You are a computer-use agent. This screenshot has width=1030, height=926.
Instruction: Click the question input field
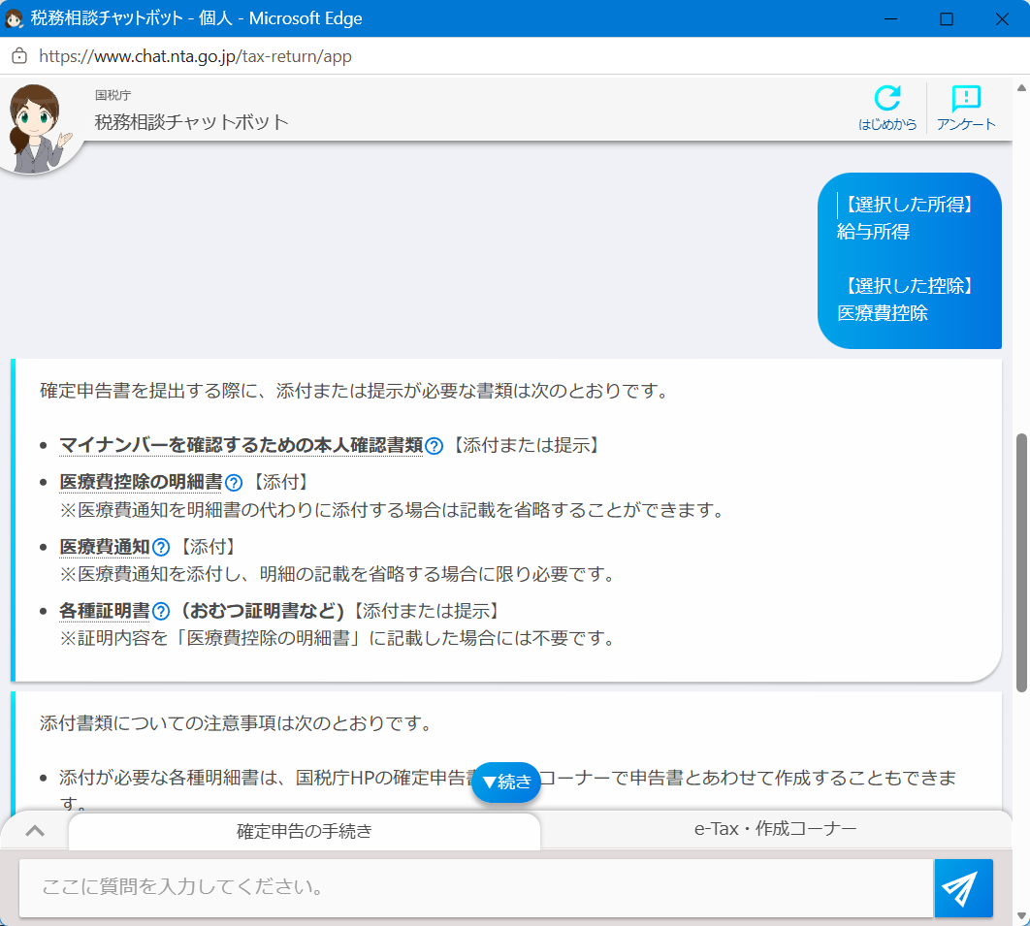(x=476, y=888)
